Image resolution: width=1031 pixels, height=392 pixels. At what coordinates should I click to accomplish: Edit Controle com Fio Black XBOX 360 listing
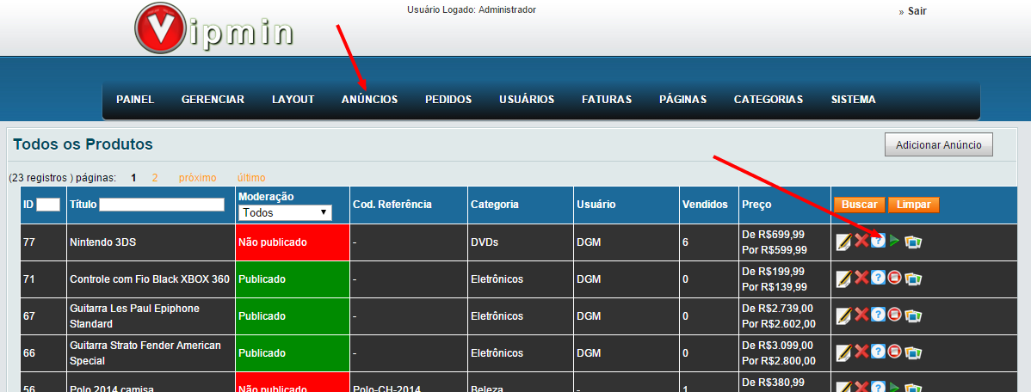pyautogui.click(x=843, y=279)
